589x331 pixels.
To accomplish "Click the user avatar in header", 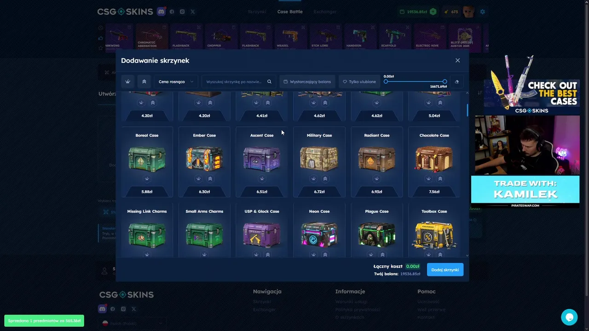I will (468, 11).
